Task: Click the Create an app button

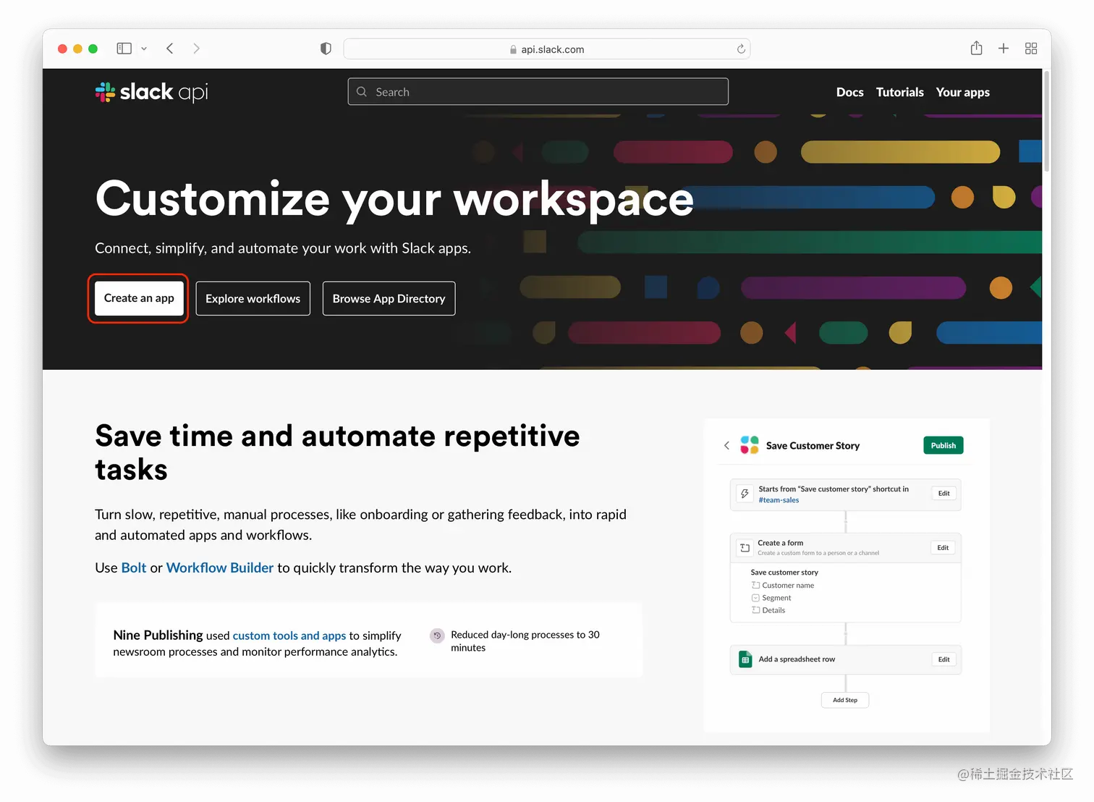Action: click(138, 297)
